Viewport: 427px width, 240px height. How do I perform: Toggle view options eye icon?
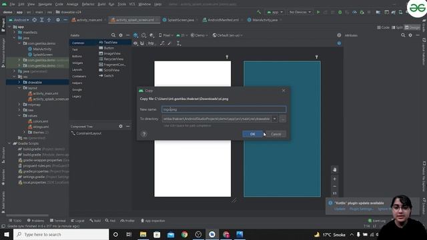coord(135,43)
